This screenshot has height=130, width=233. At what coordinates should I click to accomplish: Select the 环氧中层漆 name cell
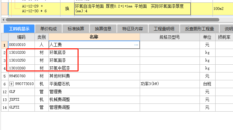(x=94, y=68)
